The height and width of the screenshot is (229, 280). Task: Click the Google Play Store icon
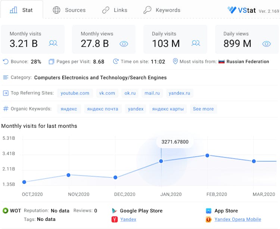(114, 211)
